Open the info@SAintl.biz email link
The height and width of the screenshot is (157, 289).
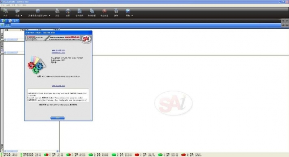pos(58,52)
